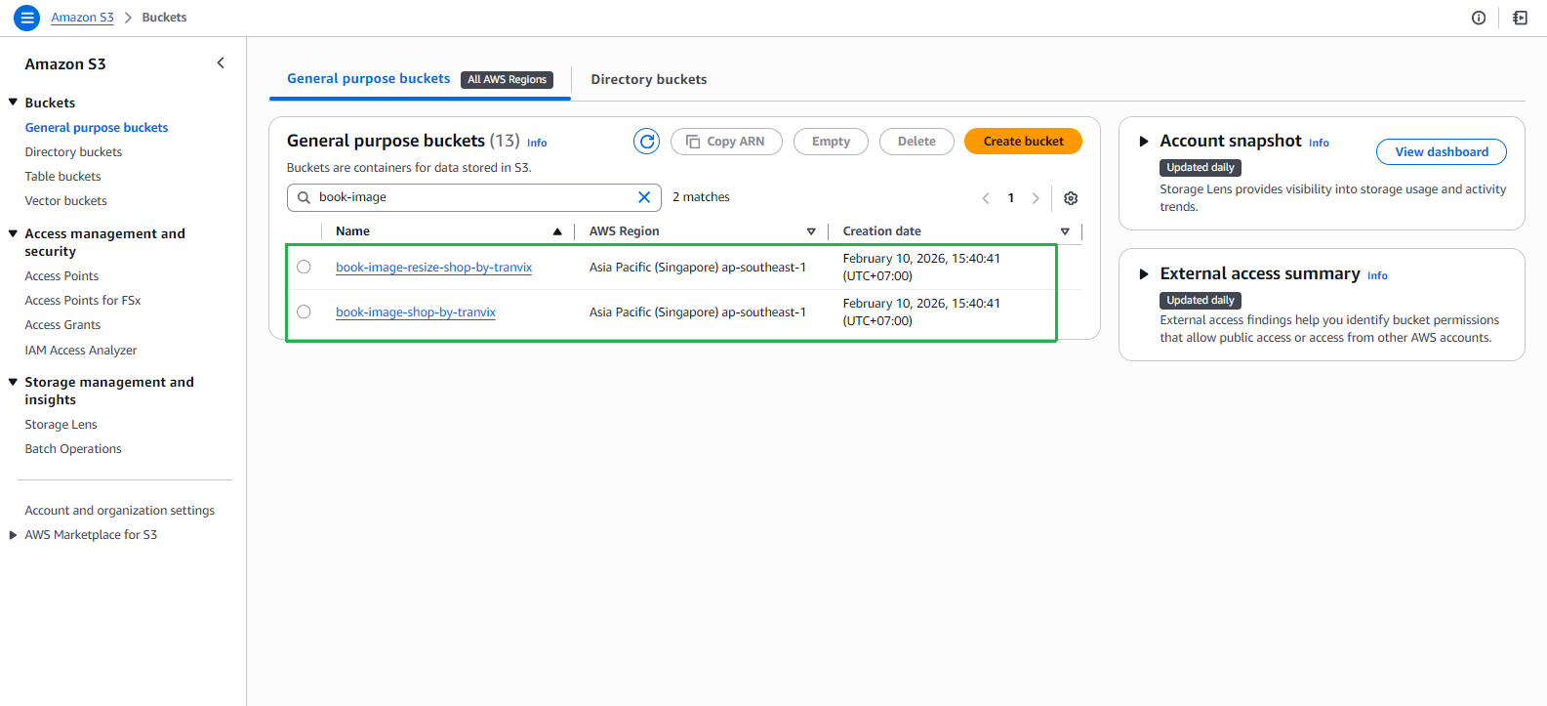Collapse Storage management and insights section
This screenshot has width=1547, height=706.
pos(13,382)
